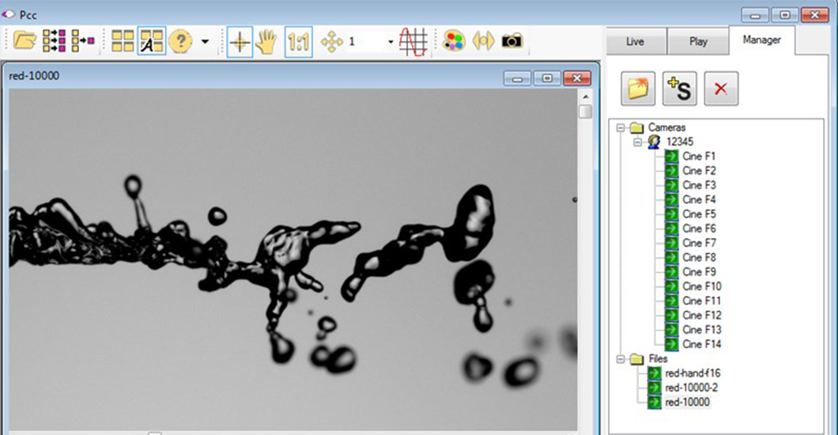Select Cine F13 in camera tree
838x435 pixels.
tap(702, 330)
